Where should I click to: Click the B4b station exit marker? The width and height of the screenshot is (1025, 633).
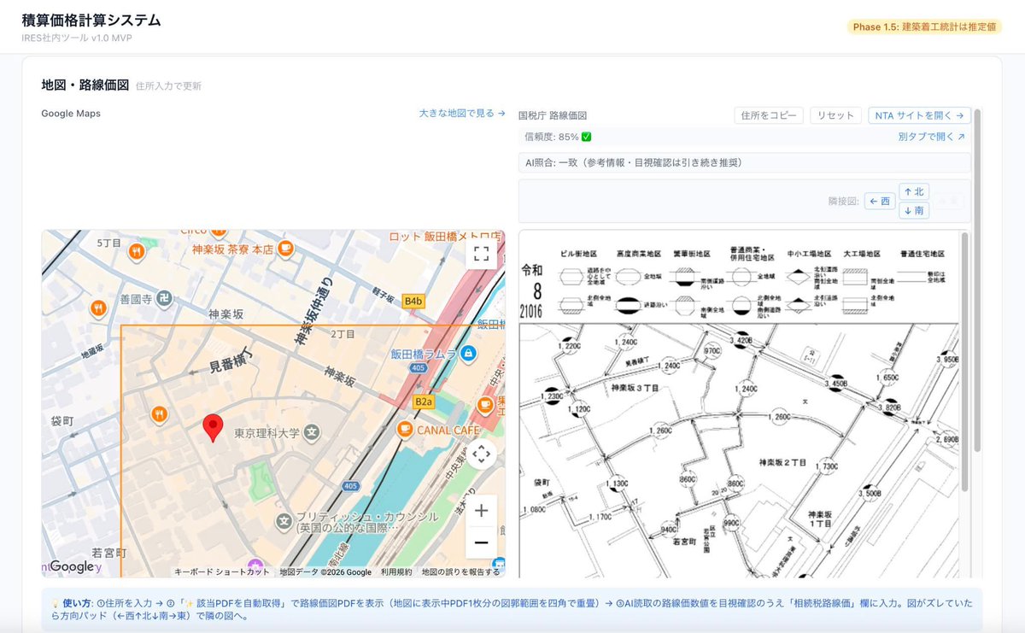click(413, 301)
